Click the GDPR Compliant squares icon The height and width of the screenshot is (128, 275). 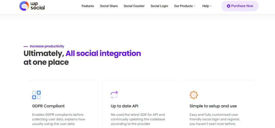36,95
